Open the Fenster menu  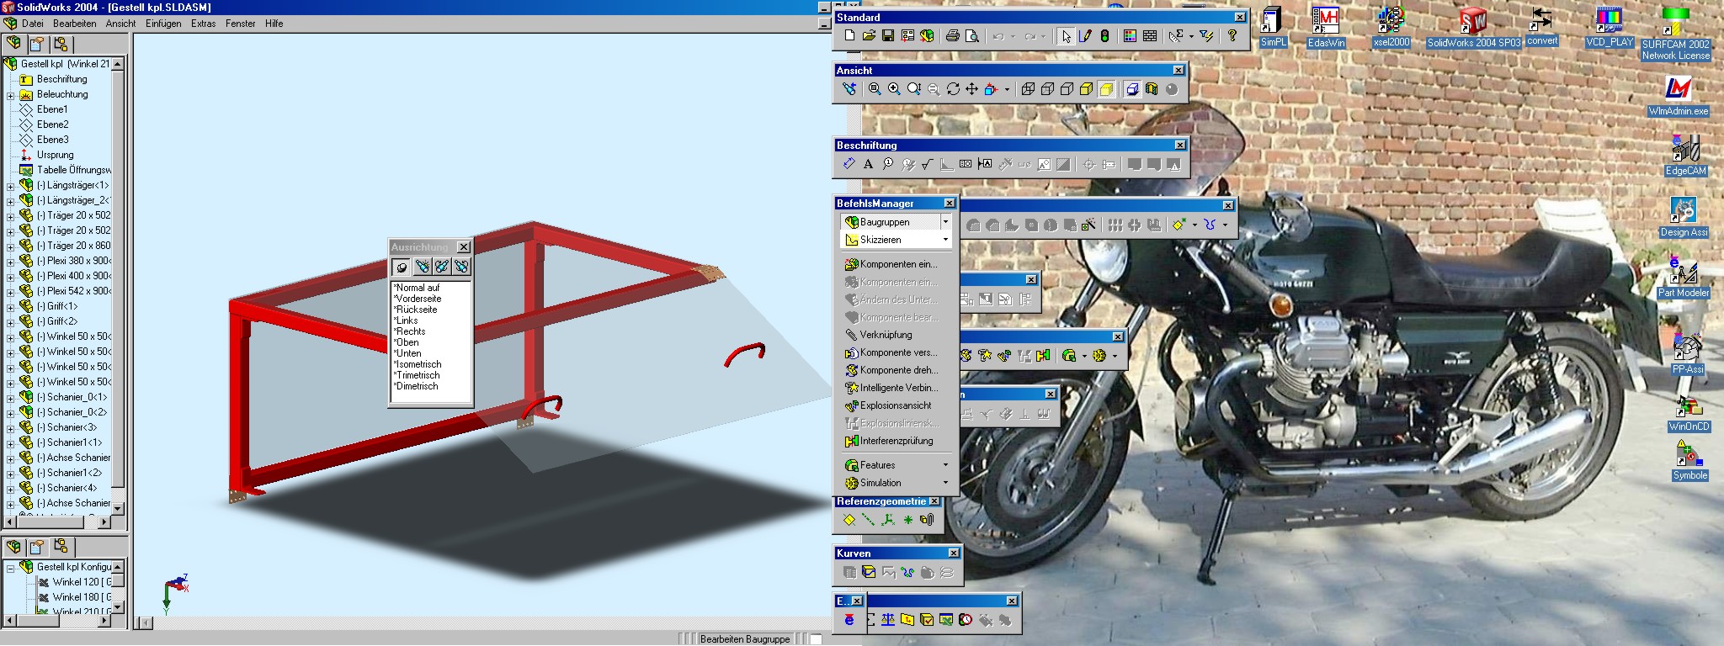coord(240,24)
